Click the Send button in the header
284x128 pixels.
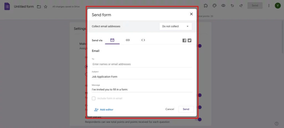tap(255, 6)
